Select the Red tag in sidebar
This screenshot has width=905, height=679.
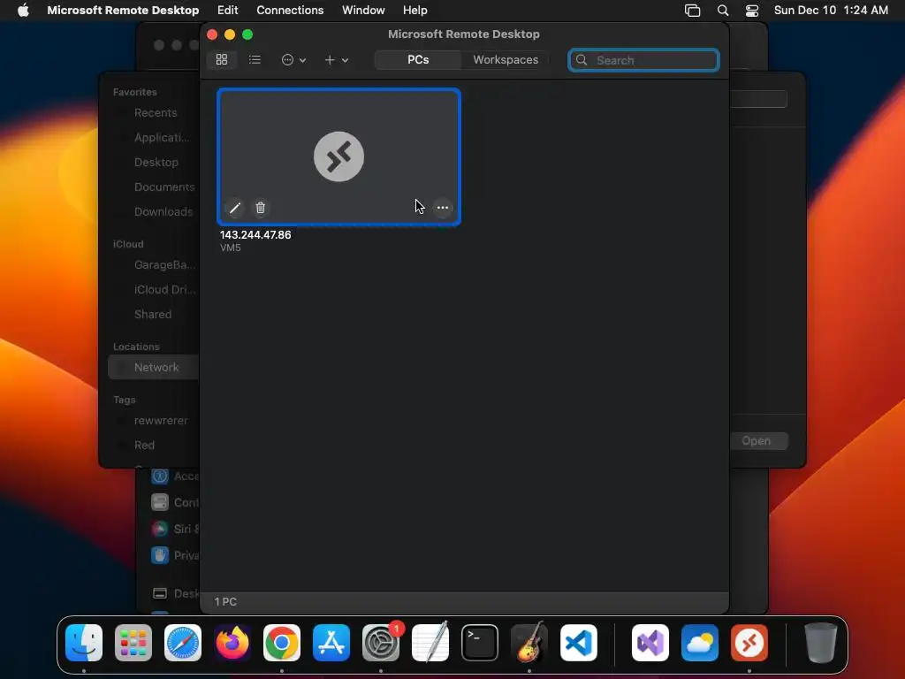(x=144, y=446)
